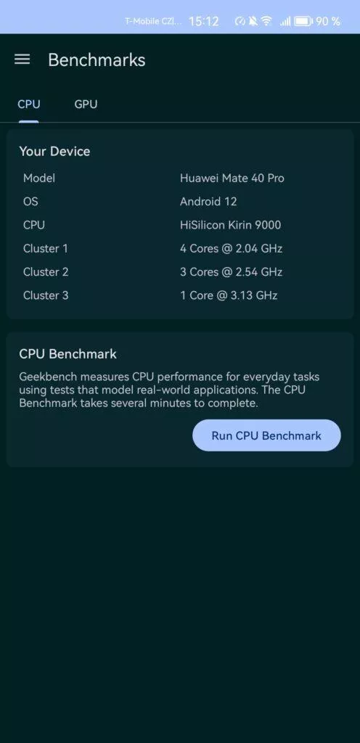Screen dimensions: 360x743
Task: Tap the HiSilicon Kirin 9000 CPU value
Action: (230, 225)
